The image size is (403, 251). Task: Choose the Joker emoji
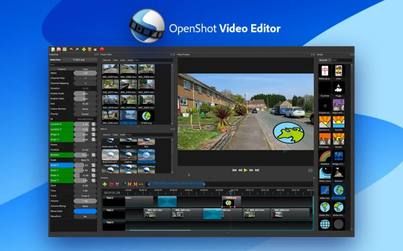coord(338,71)
